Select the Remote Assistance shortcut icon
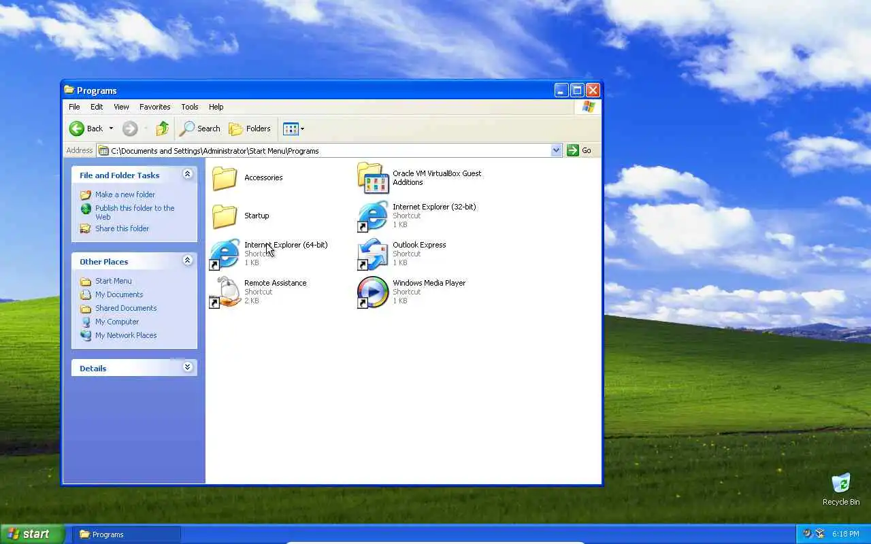The height and width of the screenshot is (544, 871). (x=225, y=292)
